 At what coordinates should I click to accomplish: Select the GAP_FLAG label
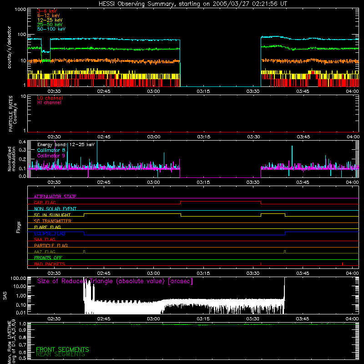click(x=45, y=202)
